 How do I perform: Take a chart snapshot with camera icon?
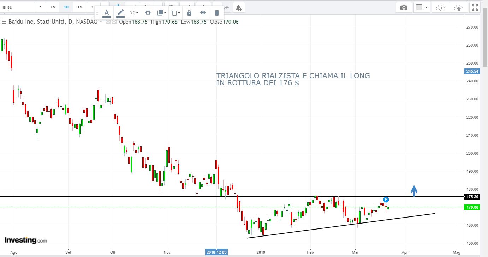[x=404, y=7]
